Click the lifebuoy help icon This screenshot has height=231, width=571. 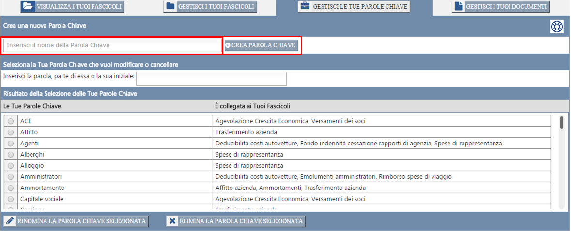click(556, 27)
